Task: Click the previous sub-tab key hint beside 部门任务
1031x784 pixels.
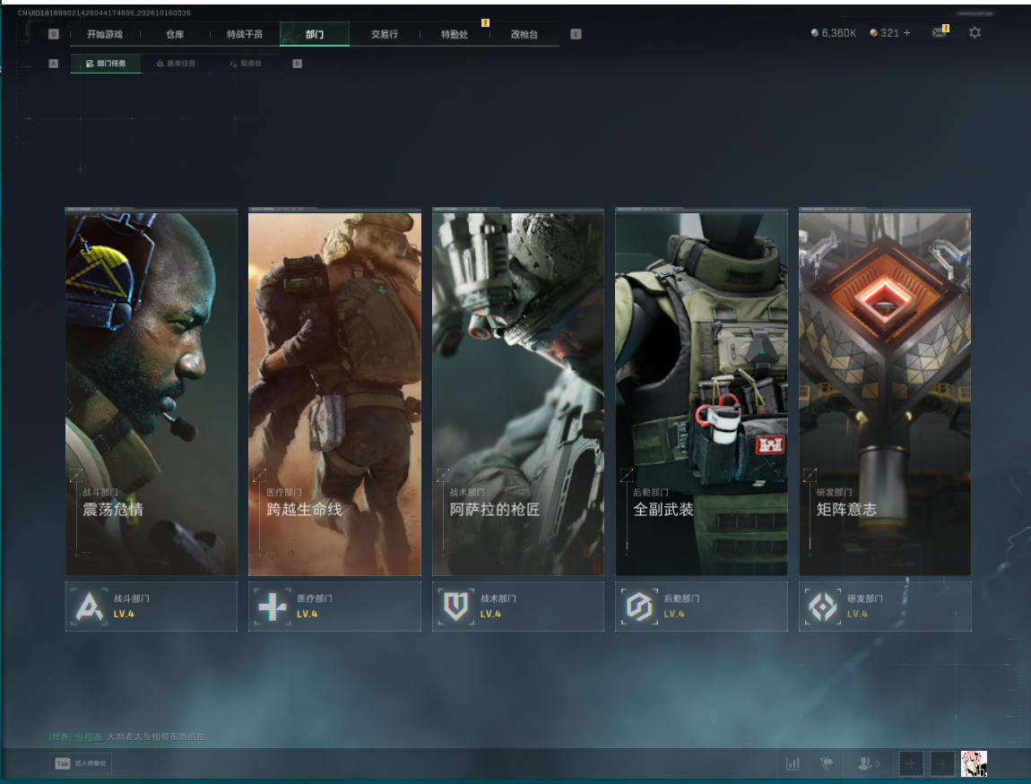Action: coord(53,64)
